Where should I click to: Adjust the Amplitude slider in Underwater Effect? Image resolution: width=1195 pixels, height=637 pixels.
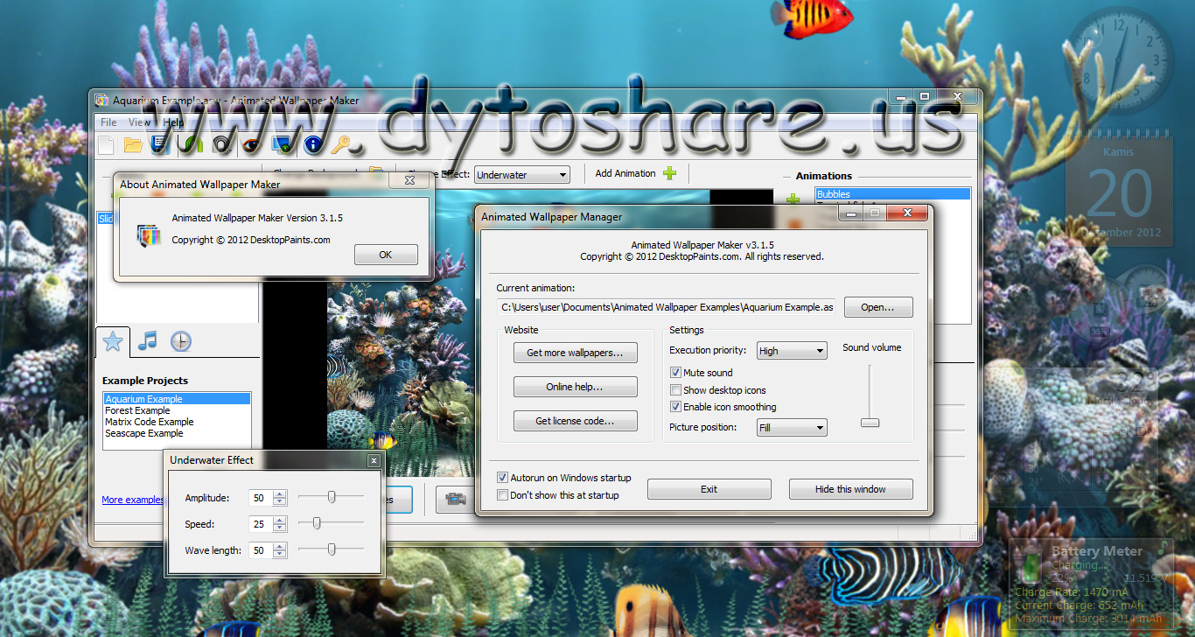tap(331, 496)
